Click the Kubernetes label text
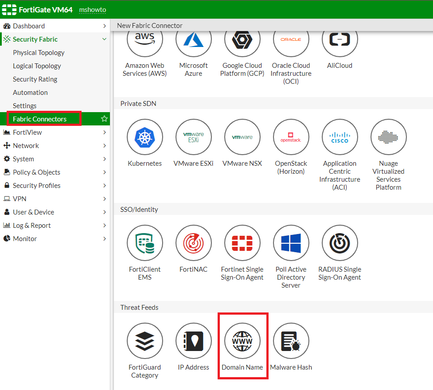This screenshot has width=433, height=390. (x=144, y=163)
